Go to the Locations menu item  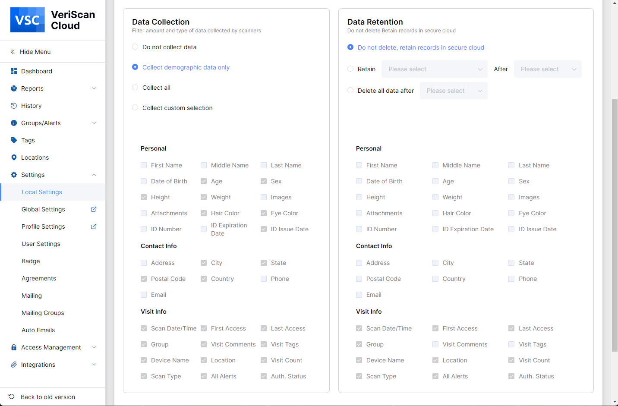53,157
